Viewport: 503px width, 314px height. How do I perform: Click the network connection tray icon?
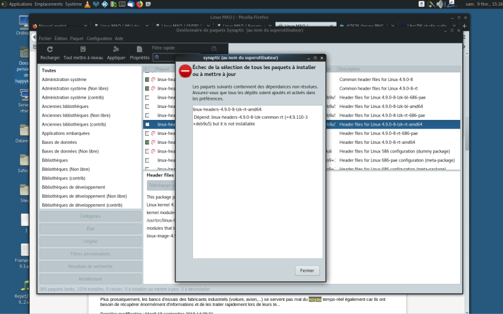pyautogui.click(x=451, y=4)
